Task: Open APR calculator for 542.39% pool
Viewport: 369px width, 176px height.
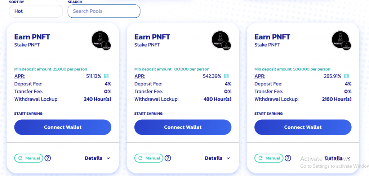Action: click(226, 76)
